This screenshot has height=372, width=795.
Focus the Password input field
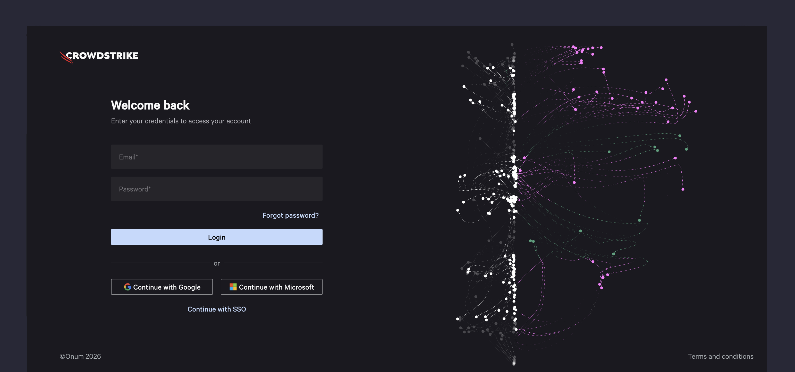(217, 189)
